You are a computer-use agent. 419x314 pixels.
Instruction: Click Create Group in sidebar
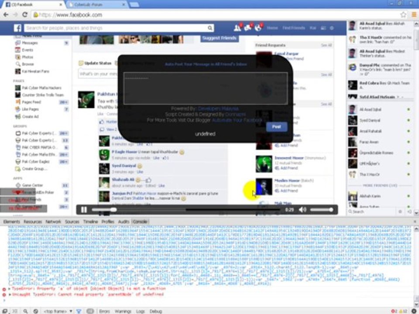click(34, 169)
